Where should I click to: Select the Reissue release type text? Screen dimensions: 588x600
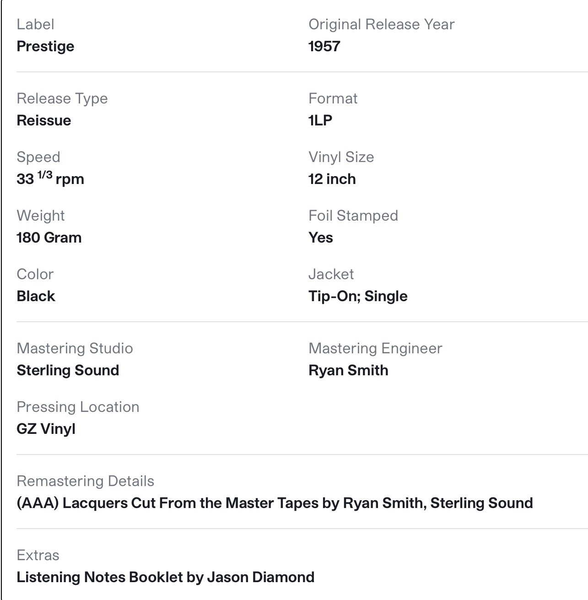pyautogui.click(x=44, y=120)
